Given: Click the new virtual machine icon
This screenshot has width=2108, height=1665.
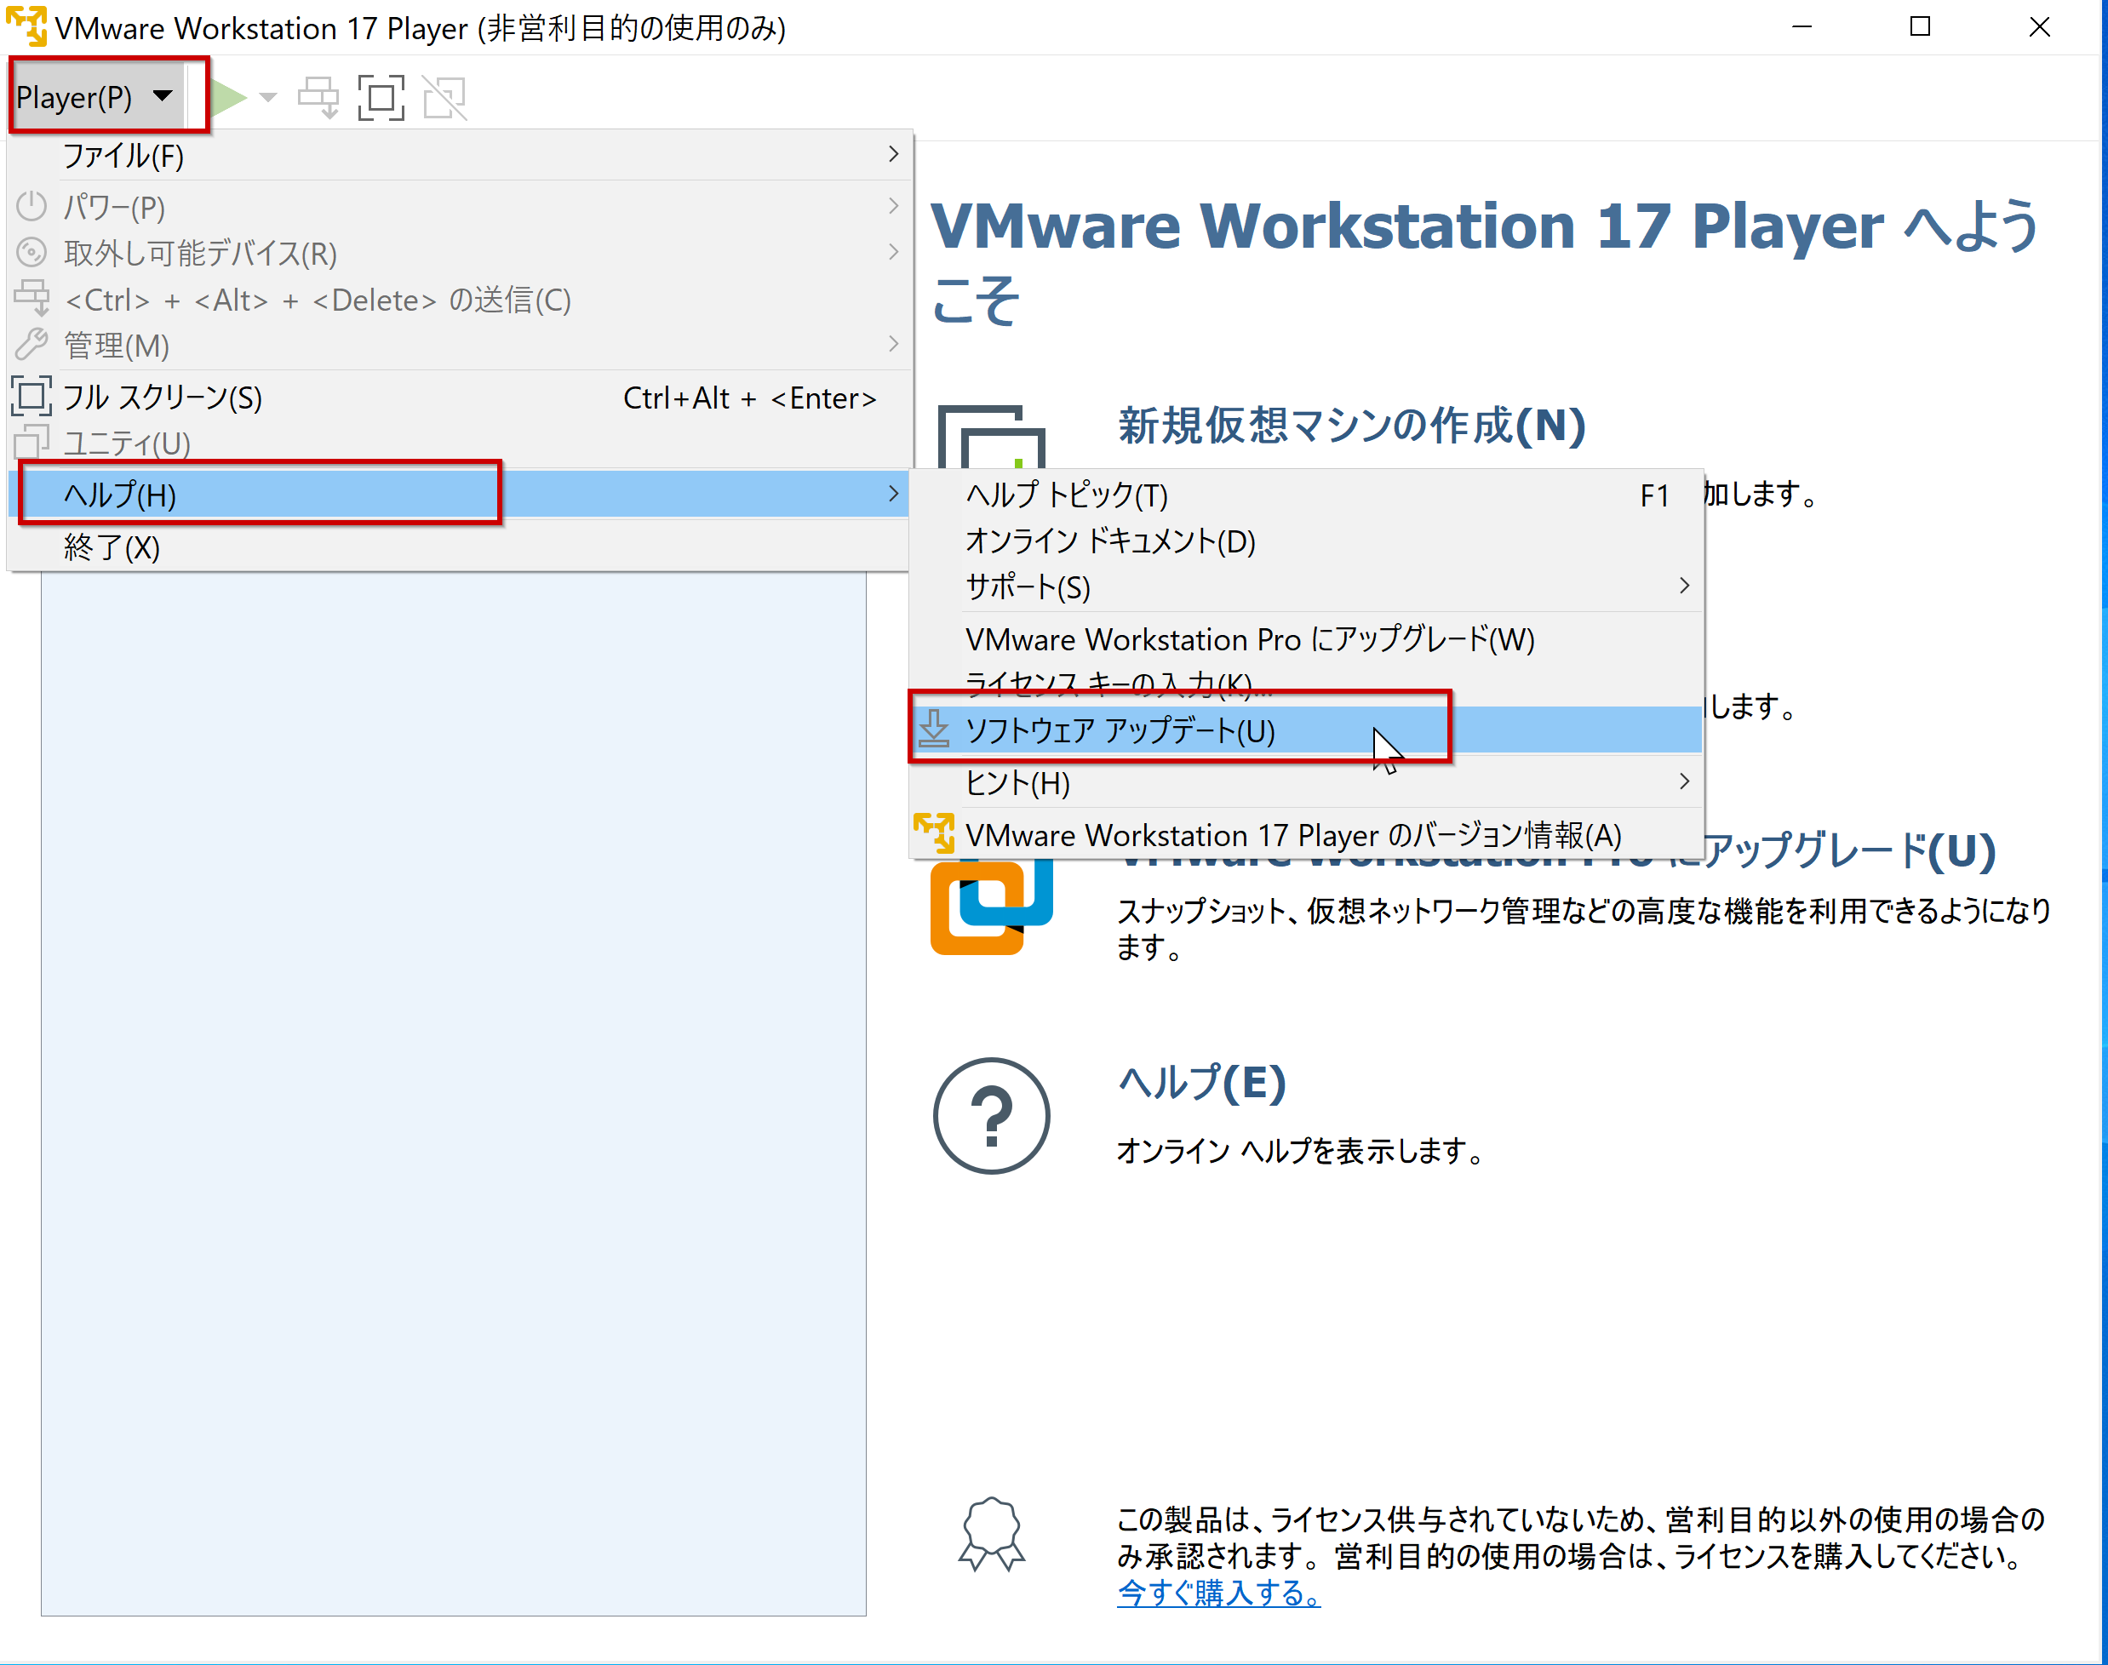Looking at the screenshot, I should click(x=991, y=437).
